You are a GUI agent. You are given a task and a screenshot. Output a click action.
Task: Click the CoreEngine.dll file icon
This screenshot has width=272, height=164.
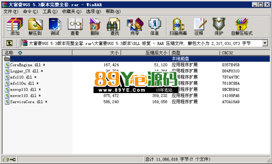pos(7,65)
